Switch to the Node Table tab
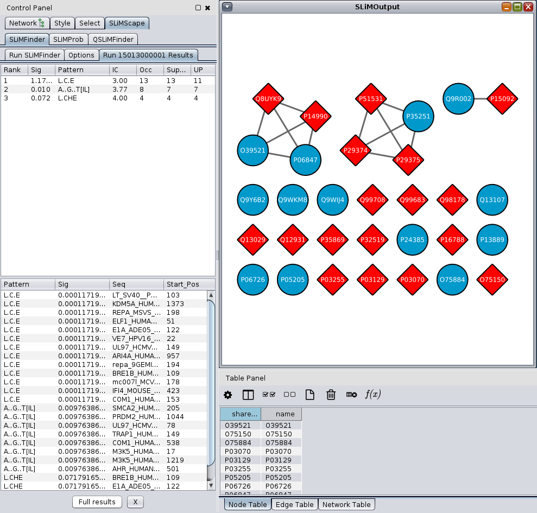Screen dimensions: 537x513 [x=248, y=504]
